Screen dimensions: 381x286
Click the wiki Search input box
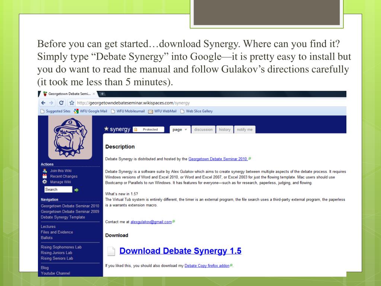[58, 190]
